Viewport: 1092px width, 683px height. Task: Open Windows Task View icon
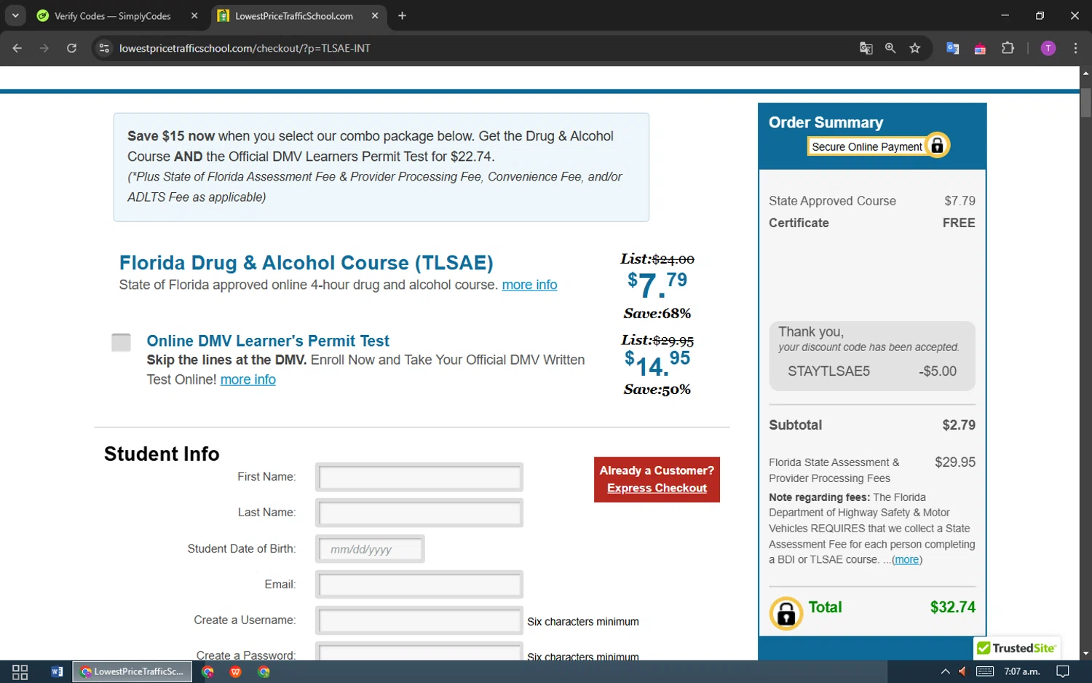[20, 671]
